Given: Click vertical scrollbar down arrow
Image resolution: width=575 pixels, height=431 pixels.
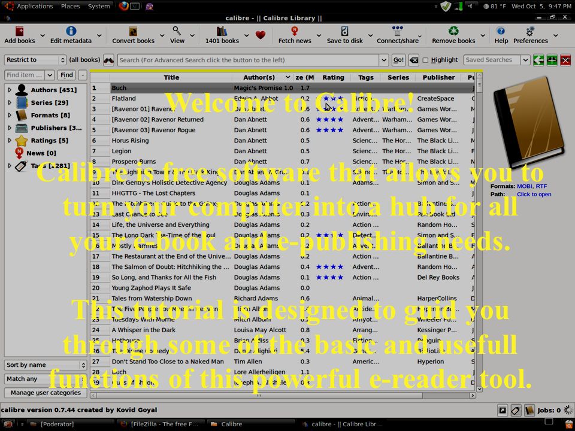Looking at the screenshot, I should pyautogui.click(x=479, y=389).
